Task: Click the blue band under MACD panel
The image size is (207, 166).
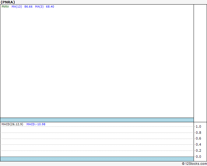Action: click(x=97, y=159)
